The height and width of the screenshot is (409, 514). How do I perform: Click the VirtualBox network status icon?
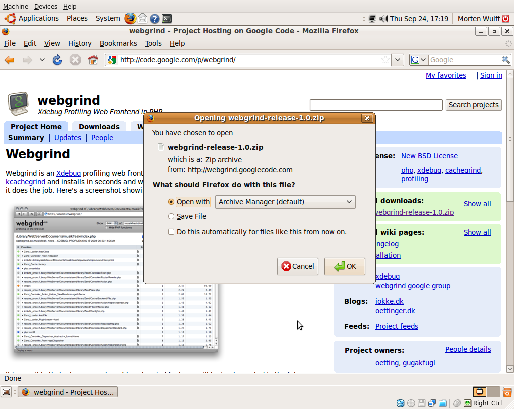click(432, 403)
